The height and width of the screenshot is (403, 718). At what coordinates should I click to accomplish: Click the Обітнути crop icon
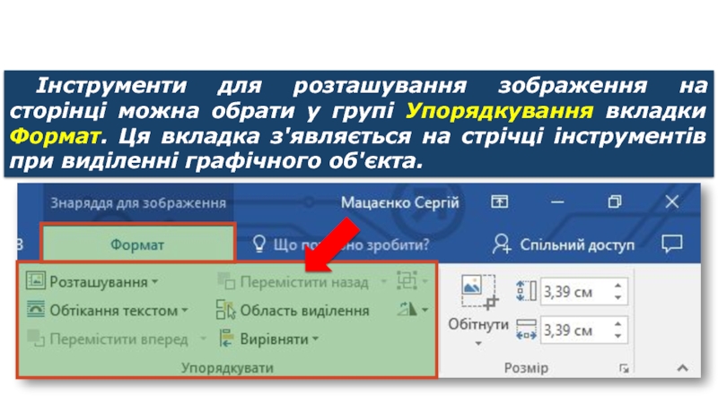[479, 293]
